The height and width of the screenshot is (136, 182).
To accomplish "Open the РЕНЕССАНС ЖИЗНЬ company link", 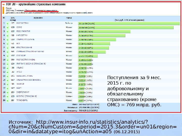I will [25, 76].
